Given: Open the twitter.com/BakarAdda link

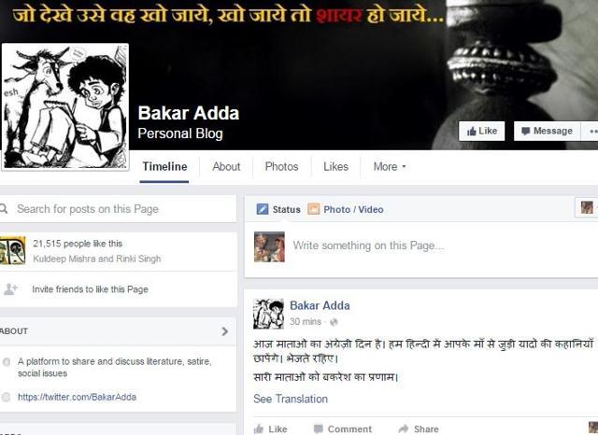Looking at the screenshot, I should [77, 397].
